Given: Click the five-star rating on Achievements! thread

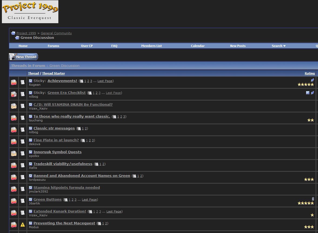Looking at the screenshot, I should click(x=306, y=85).
